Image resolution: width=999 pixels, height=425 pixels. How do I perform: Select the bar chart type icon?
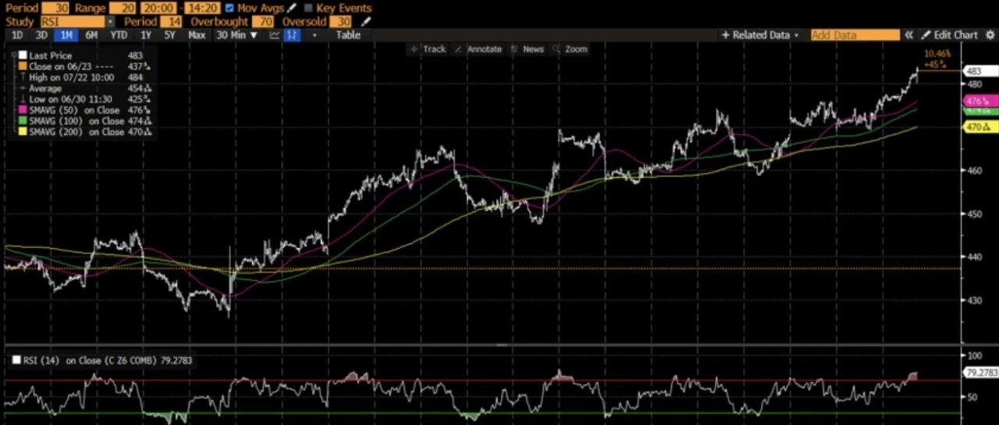[292, 35]
